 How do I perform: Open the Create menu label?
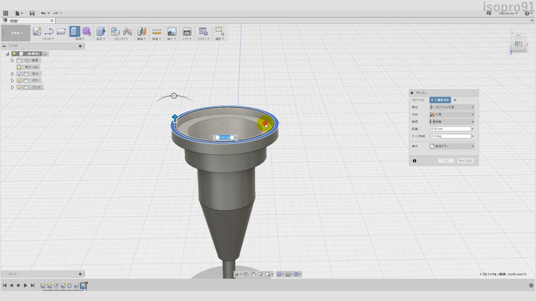point(79,39)
